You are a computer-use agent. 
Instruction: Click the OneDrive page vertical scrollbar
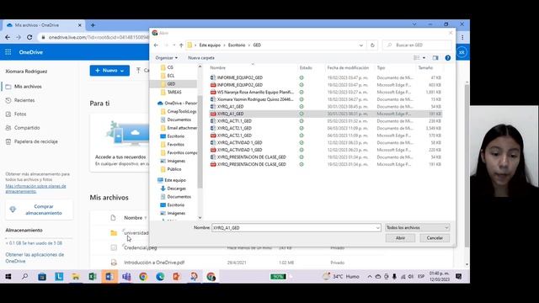[x=467, y=165]
